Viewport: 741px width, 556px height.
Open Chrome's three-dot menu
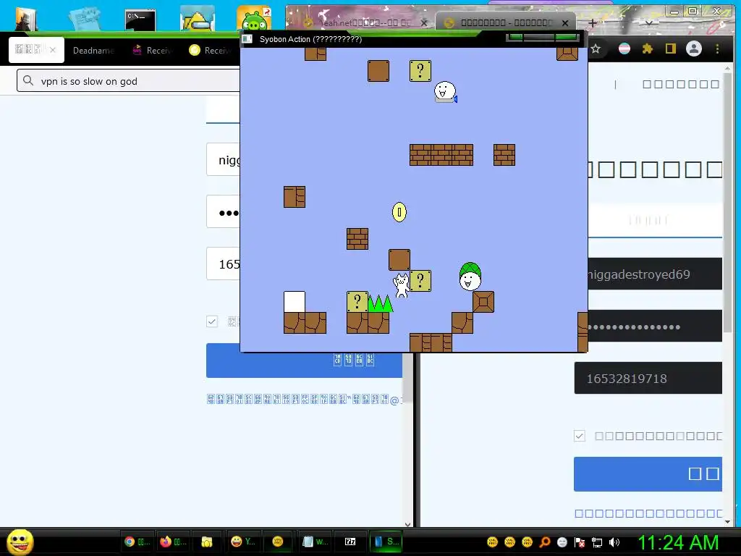tap(717, 49)
